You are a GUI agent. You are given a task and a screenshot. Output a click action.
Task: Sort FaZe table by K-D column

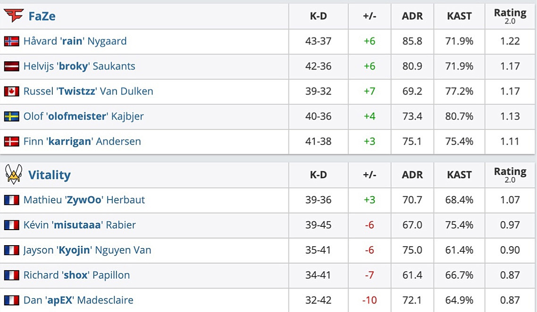point(318,16)
